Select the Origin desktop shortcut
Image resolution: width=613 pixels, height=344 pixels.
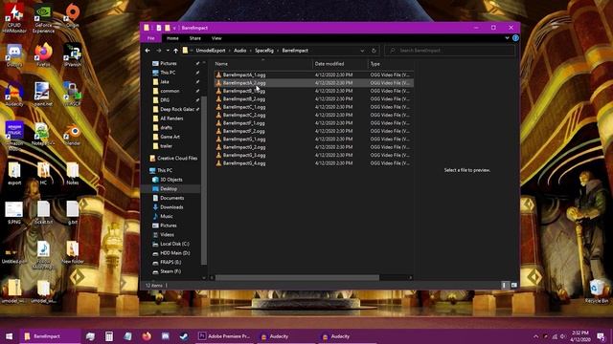click(x=73, y=16)
